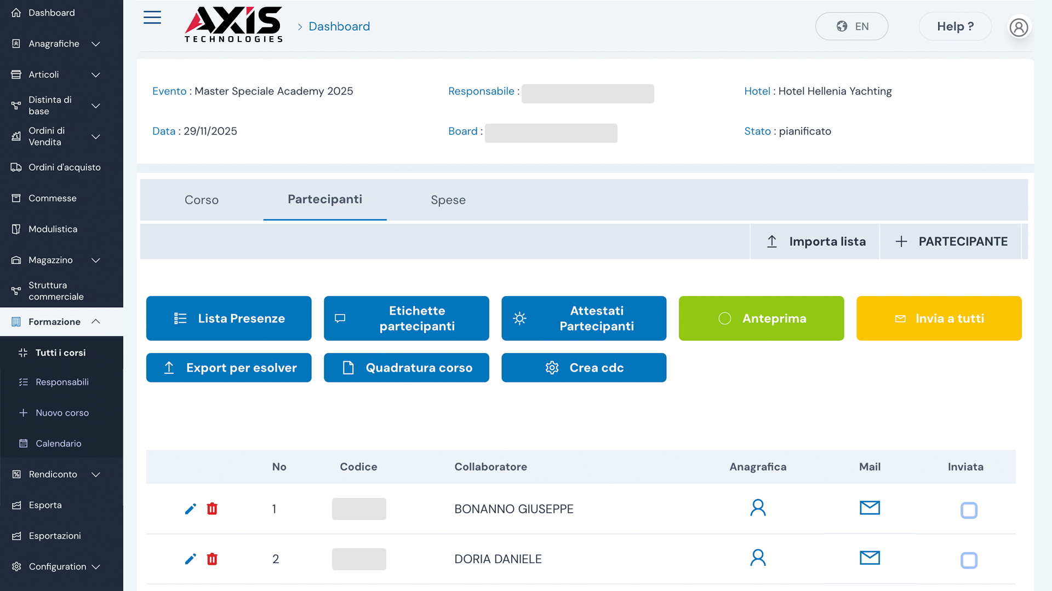Switch to the Corso tab
The image size is (1052, 591).
tap(201, 200)
